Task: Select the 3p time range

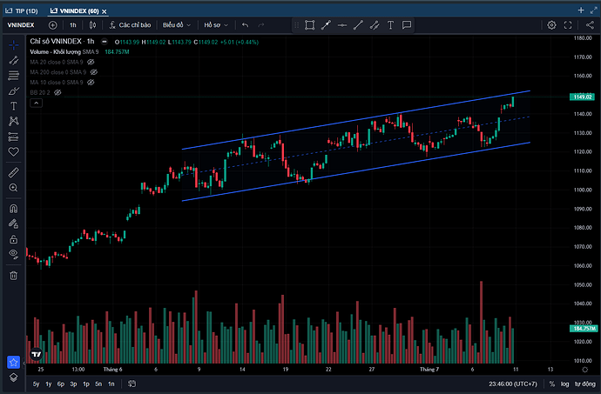Action: (73, 384)
